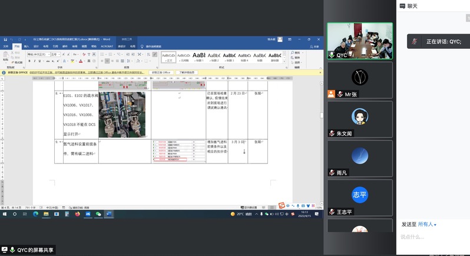Expand the styles gallery list
470x256 pixels.
coord(283,61)
